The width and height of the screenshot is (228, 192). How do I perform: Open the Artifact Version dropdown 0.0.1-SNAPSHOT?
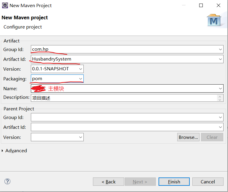point(80,69)
